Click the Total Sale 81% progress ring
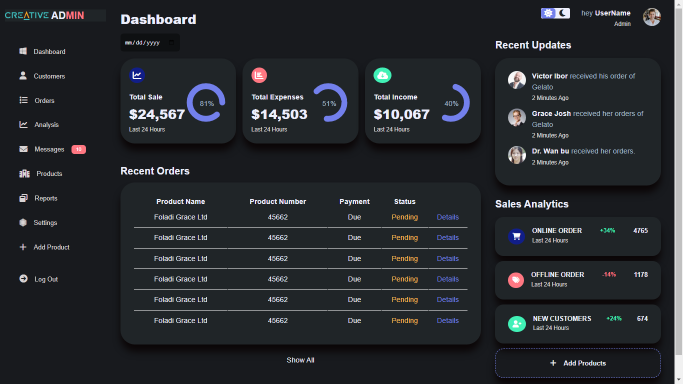This screenshot has height=384, width=683. point(206,103)
